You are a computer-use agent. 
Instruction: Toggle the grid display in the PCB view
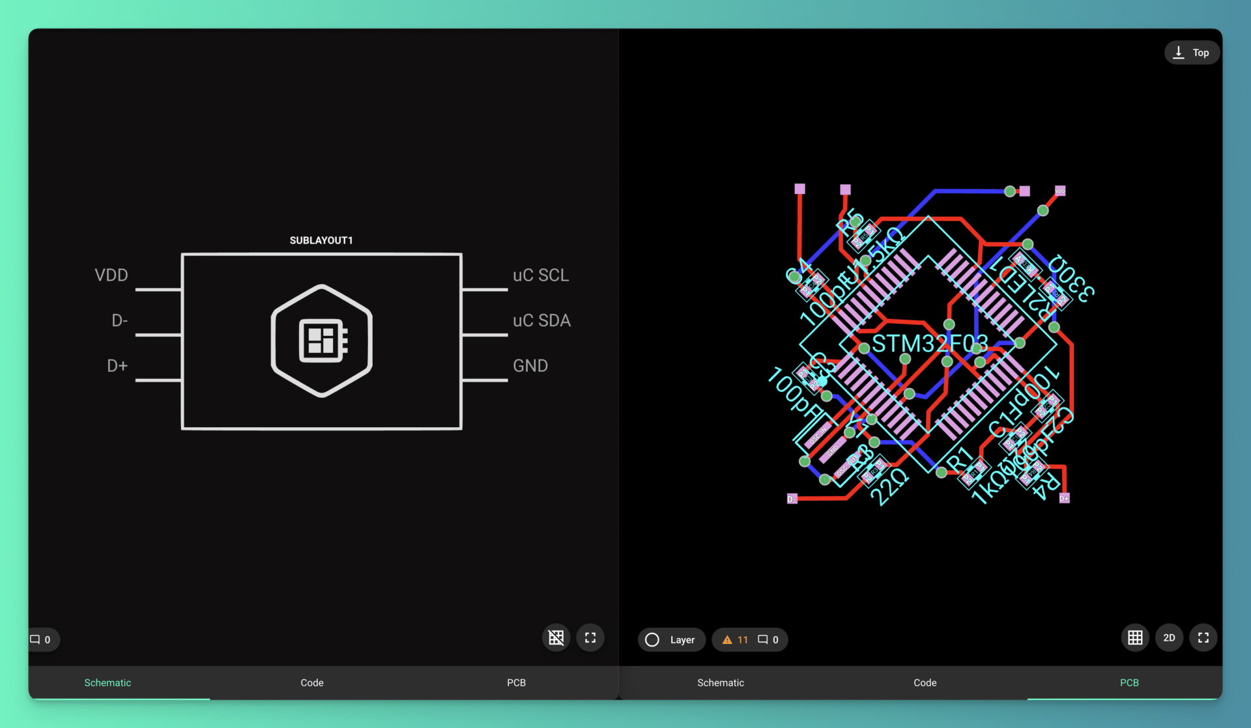[1134, 637]
